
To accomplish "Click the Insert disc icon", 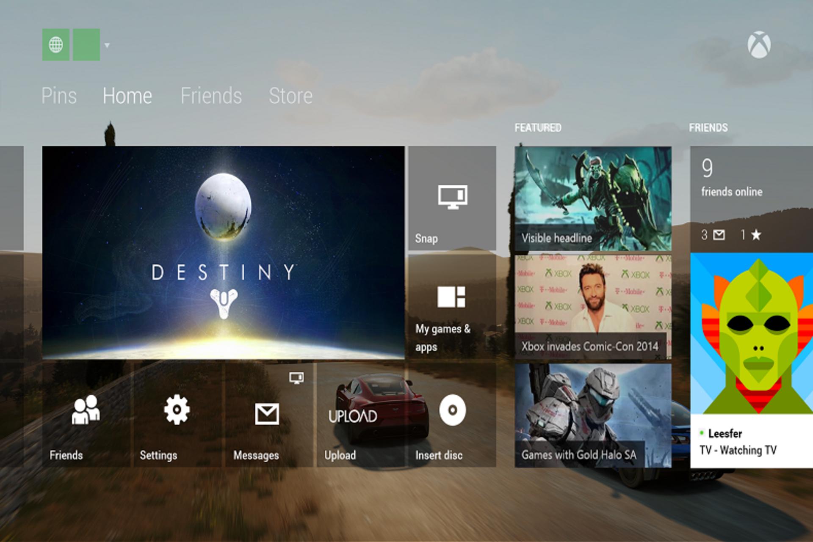I will [453, 410].
